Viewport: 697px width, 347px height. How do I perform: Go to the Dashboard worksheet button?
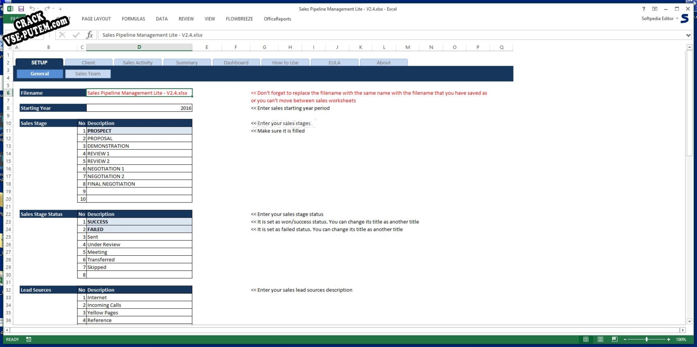click(x=236, y=63)
